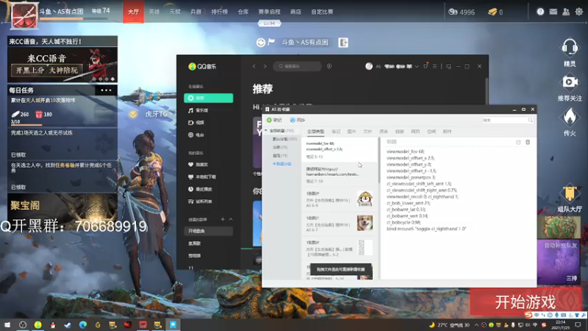Collapse the 全部收藏 tree node
This screenshot has height=331, width=588.
pyautogui.click(x=266, y=131)
